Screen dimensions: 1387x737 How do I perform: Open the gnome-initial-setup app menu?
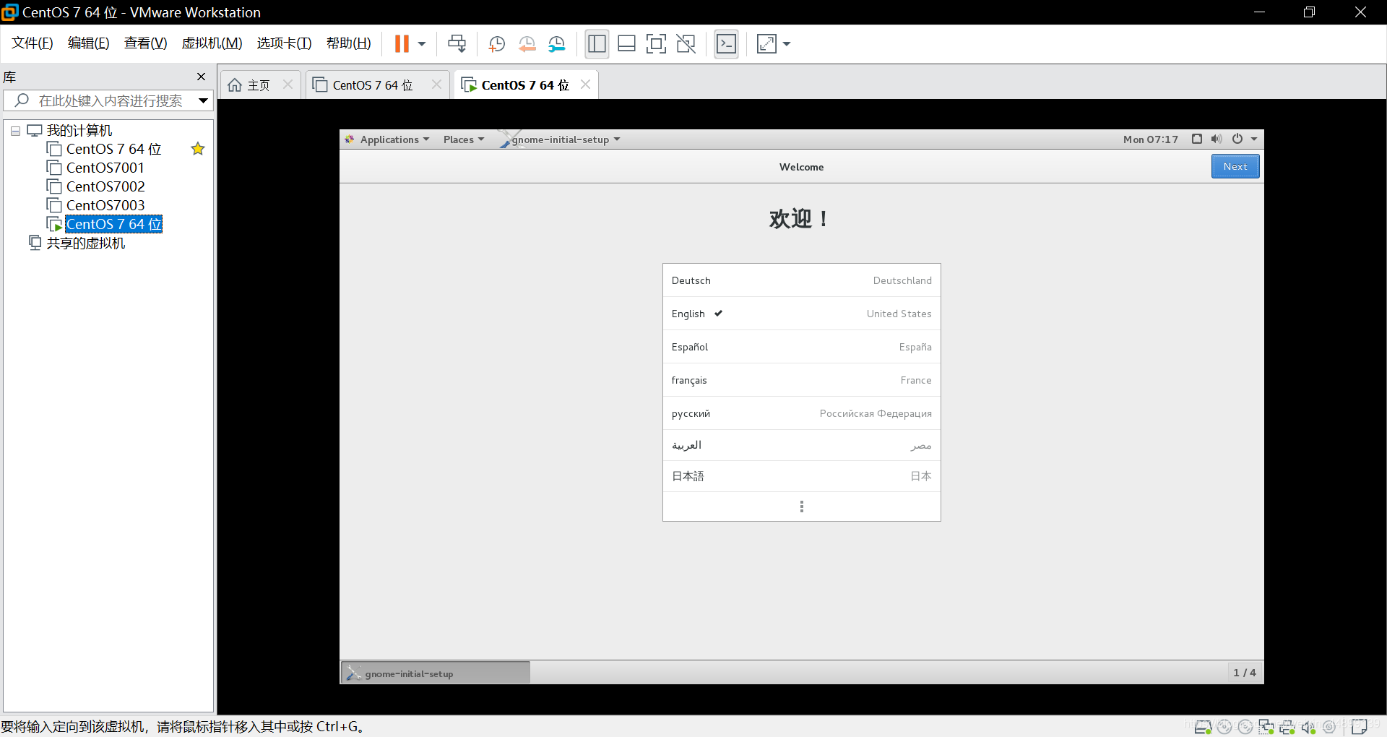[561, 139]
